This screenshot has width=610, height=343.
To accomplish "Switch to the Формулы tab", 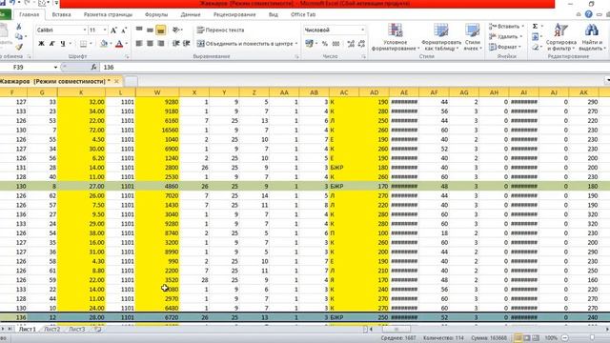I will click(156, 15).
